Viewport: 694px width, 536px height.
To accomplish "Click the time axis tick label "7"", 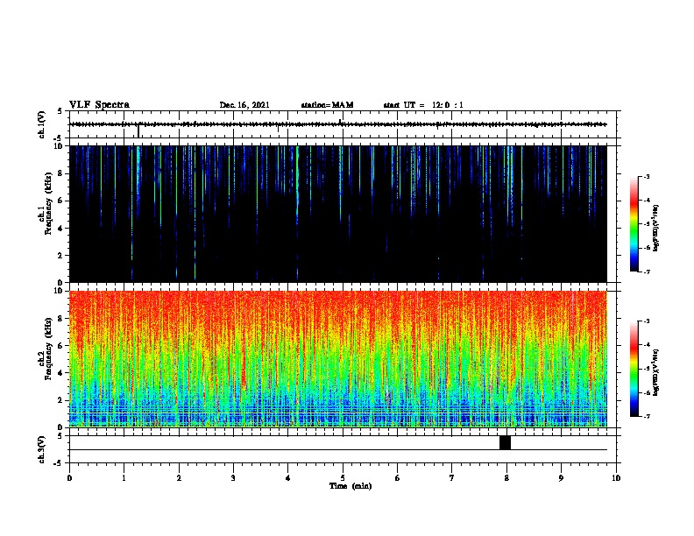I will (x=452, y=478).
